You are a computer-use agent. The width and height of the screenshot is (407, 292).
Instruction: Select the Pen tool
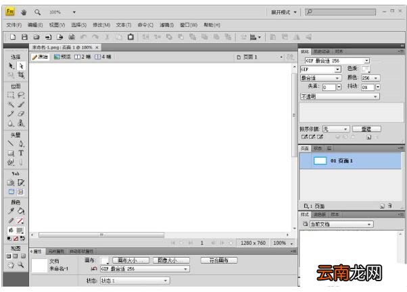tap(21, 144)
